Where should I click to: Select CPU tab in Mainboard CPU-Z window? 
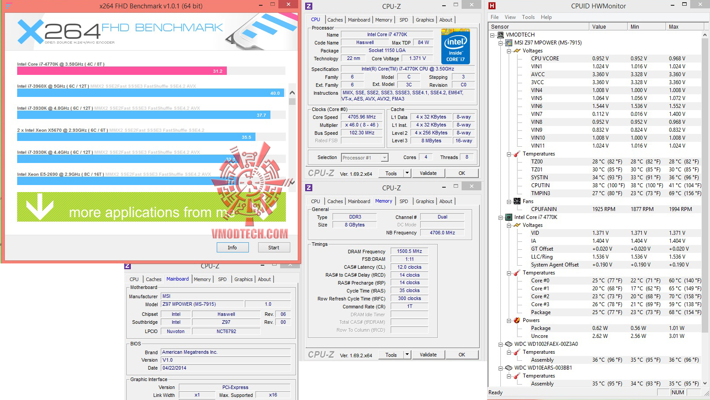tap(134, 279)
